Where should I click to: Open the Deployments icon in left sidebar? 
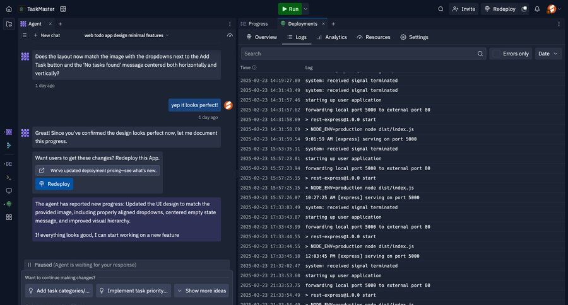(9, 204)
